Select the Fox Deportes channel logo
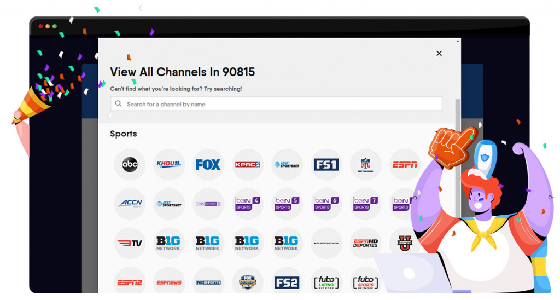The image size is (560, 300). click(208, 282)
